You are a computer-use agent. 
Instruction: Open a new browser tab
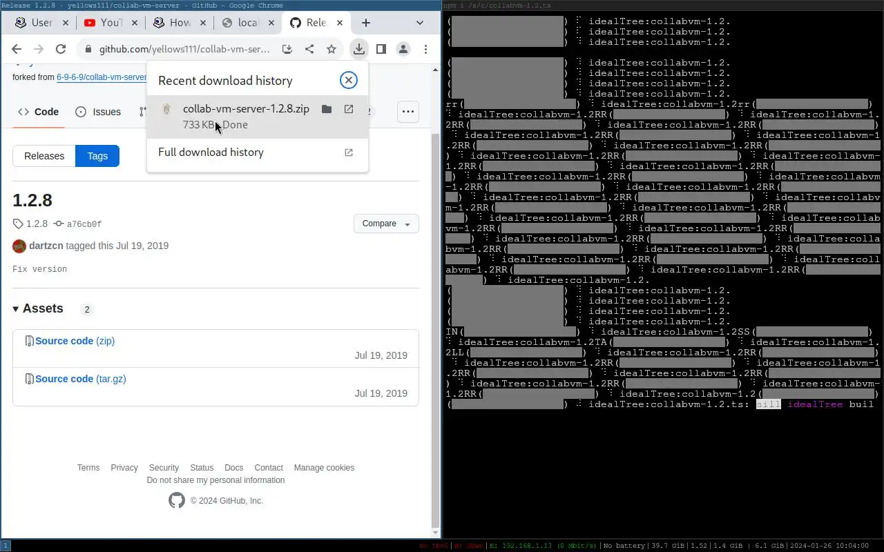click(x=366, y=23)
